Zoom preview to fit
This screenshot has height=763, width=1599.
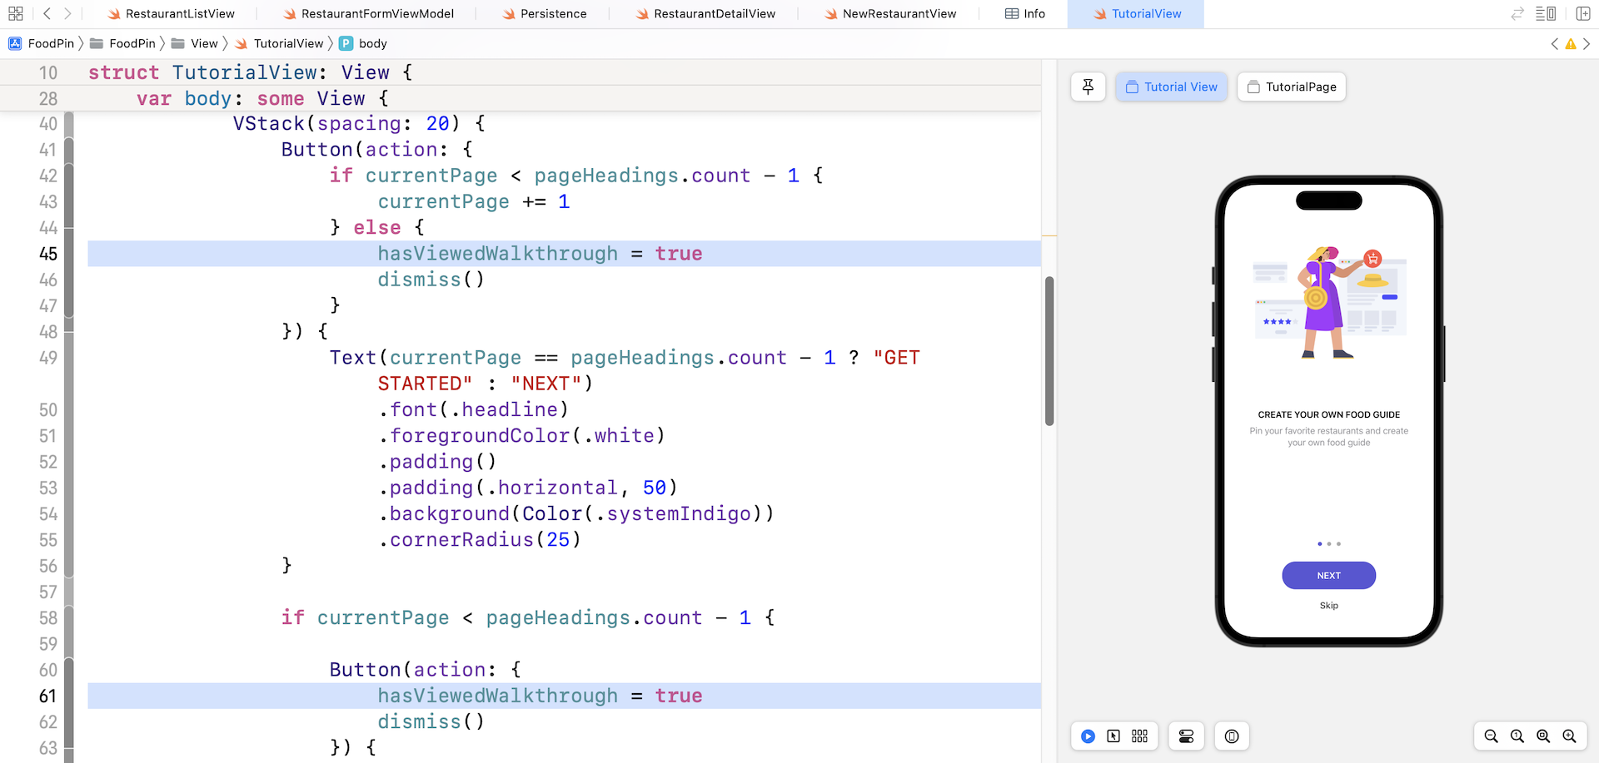(1543, 736)
